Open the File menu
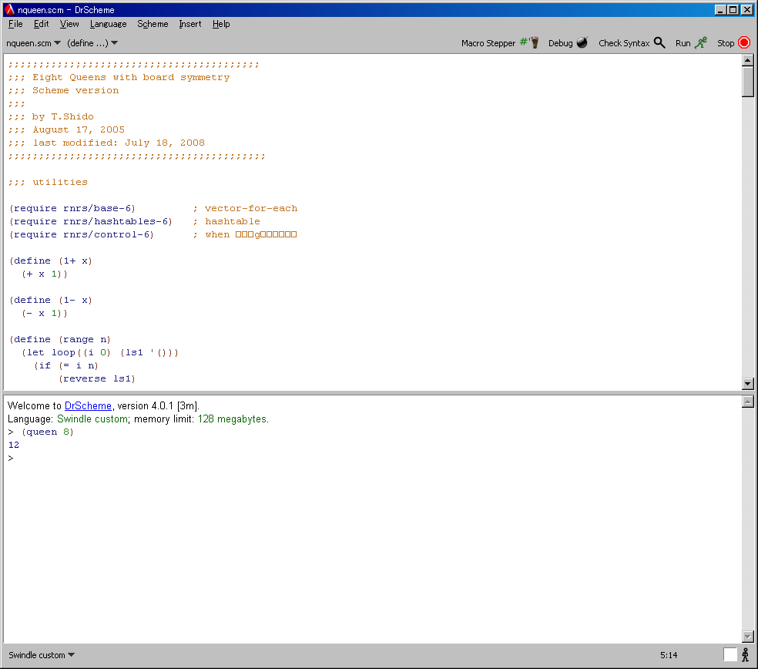 tap(15, 24)
